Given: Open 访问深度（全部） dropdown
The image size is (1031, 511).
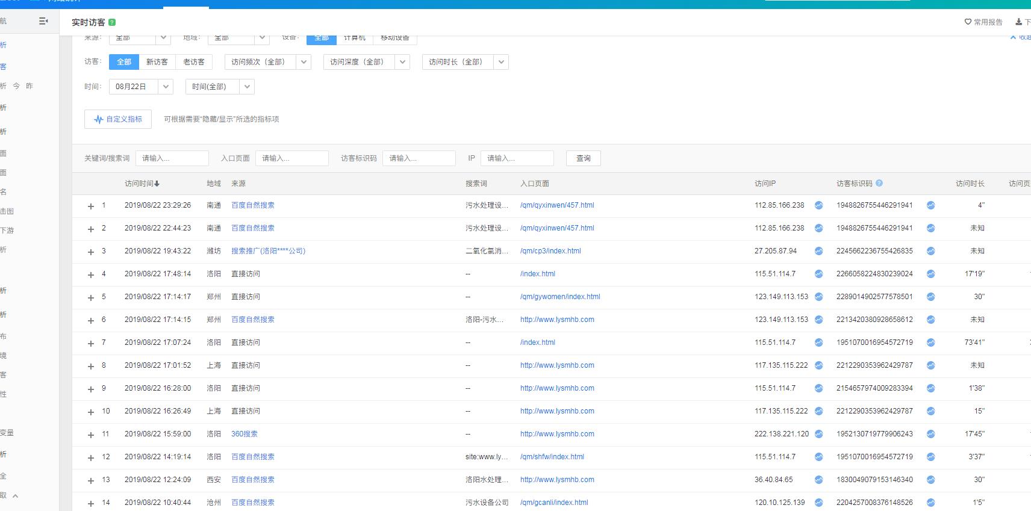Looking at the screenshot, I should click(x=367, y=62).
